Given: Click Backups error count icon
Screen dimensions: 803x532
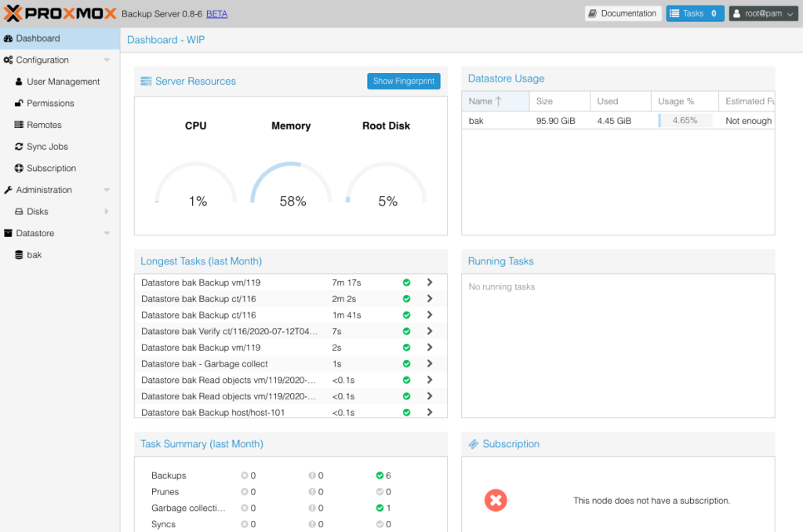Looking at the screenshot, I should 245,476.
